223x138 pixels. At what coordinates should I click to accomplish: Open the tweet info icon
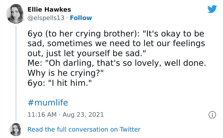[x=212, y=114]
